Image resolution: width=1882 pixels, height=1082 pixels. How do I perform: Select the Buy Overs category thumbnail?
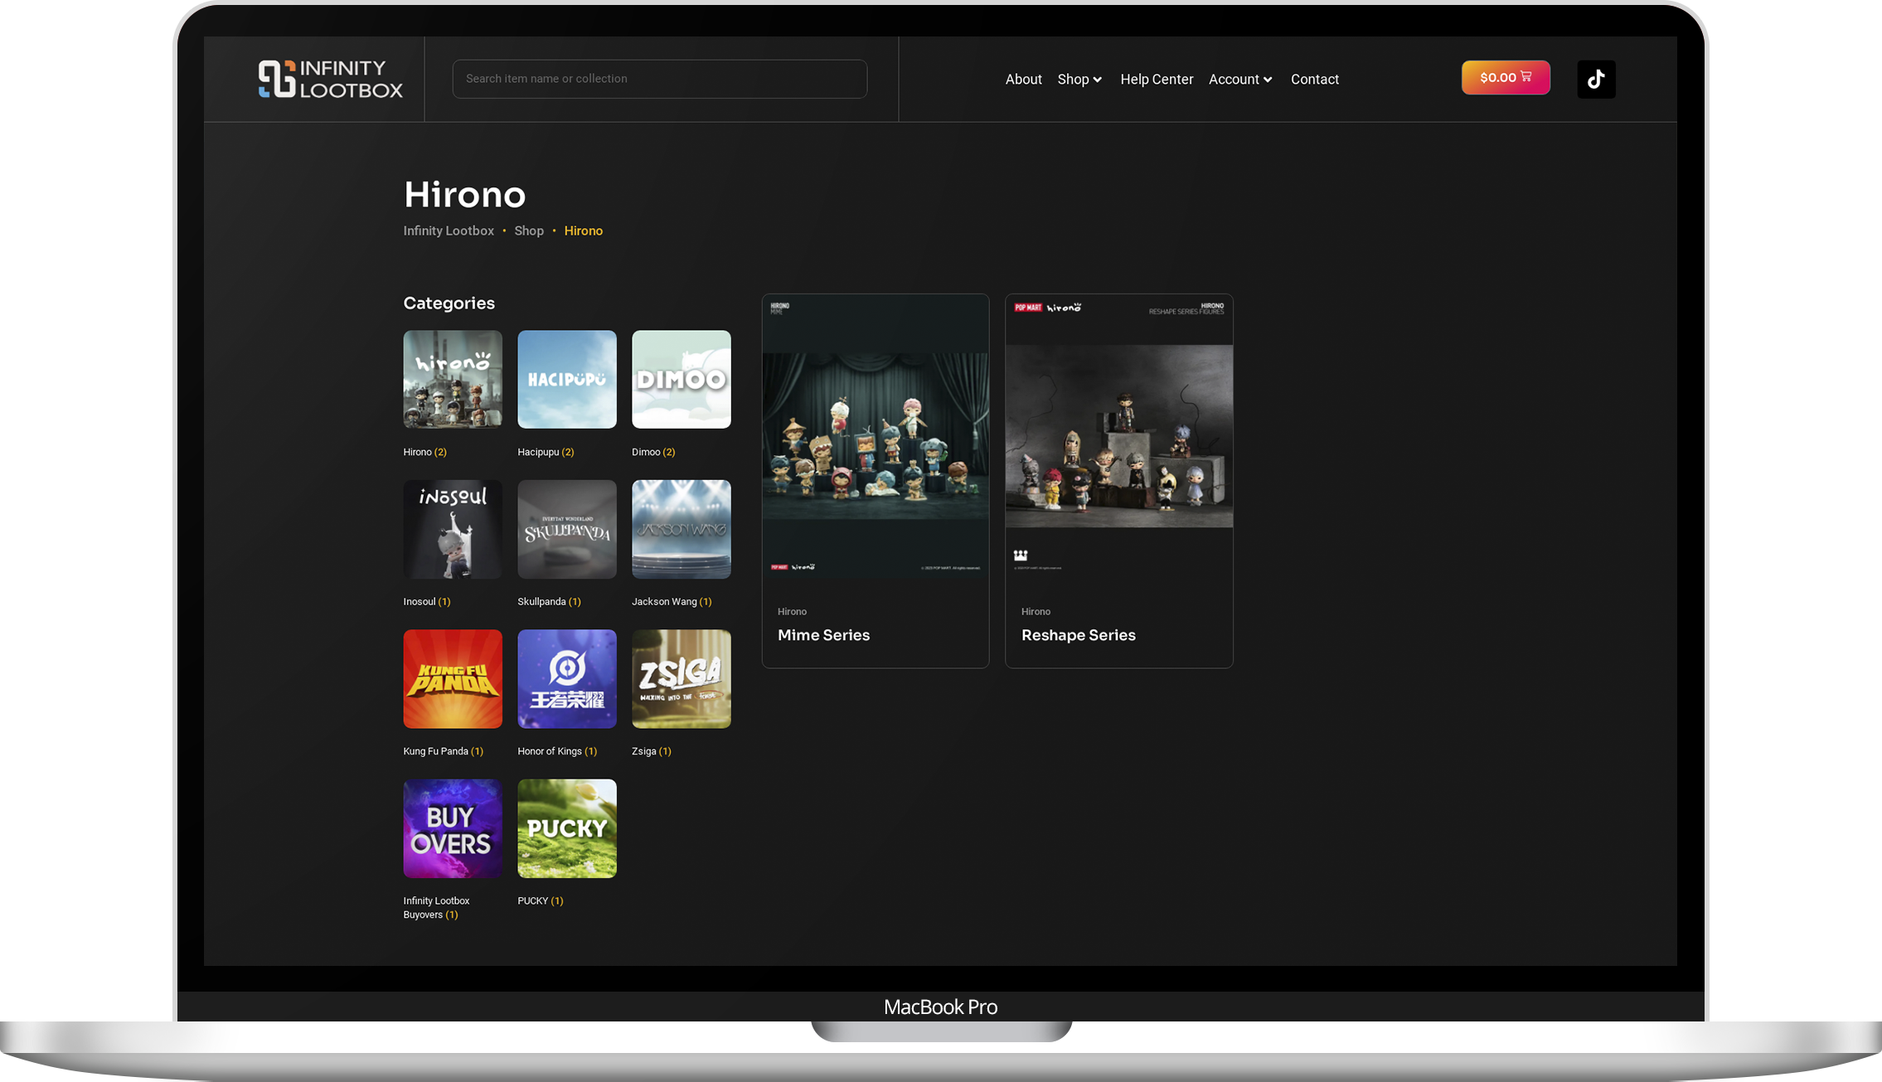coord(453,828)
